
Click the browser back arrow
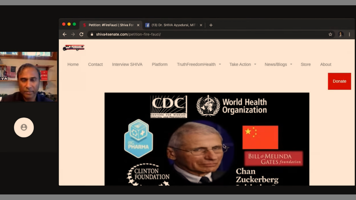[x=65, y=34]
